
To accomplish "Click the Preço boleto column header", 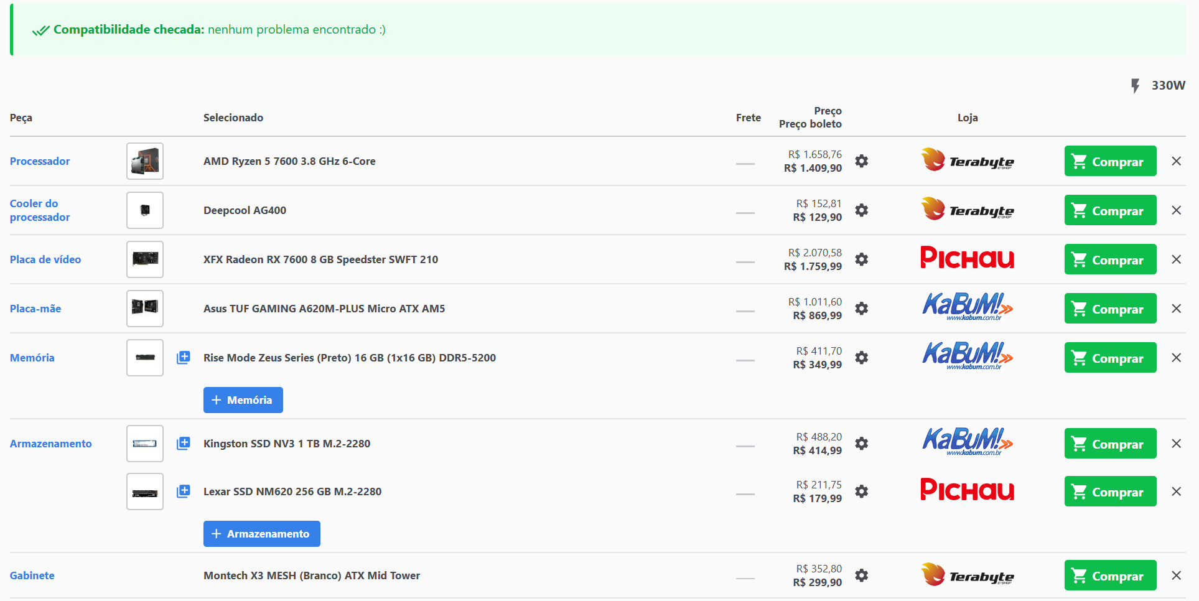I will [810, 124].
